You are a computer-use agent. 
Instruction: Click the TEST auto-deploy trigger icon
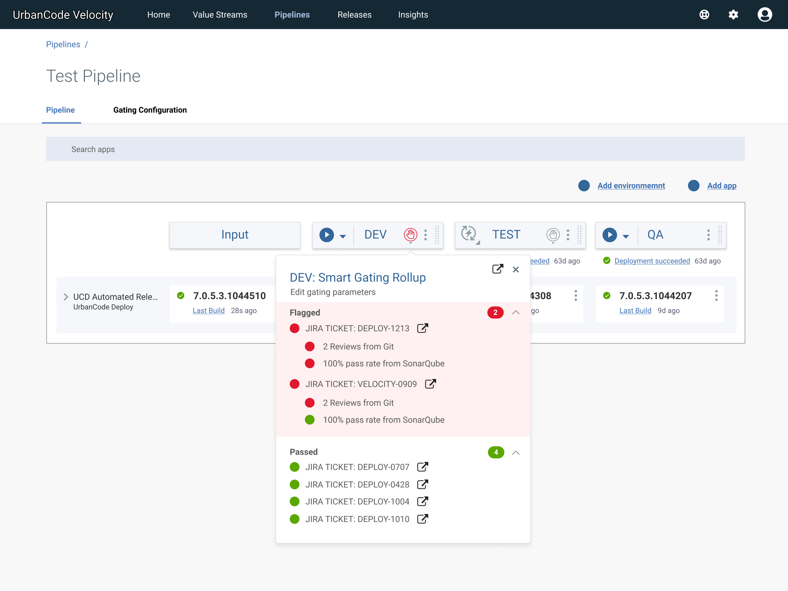point(469,234)
